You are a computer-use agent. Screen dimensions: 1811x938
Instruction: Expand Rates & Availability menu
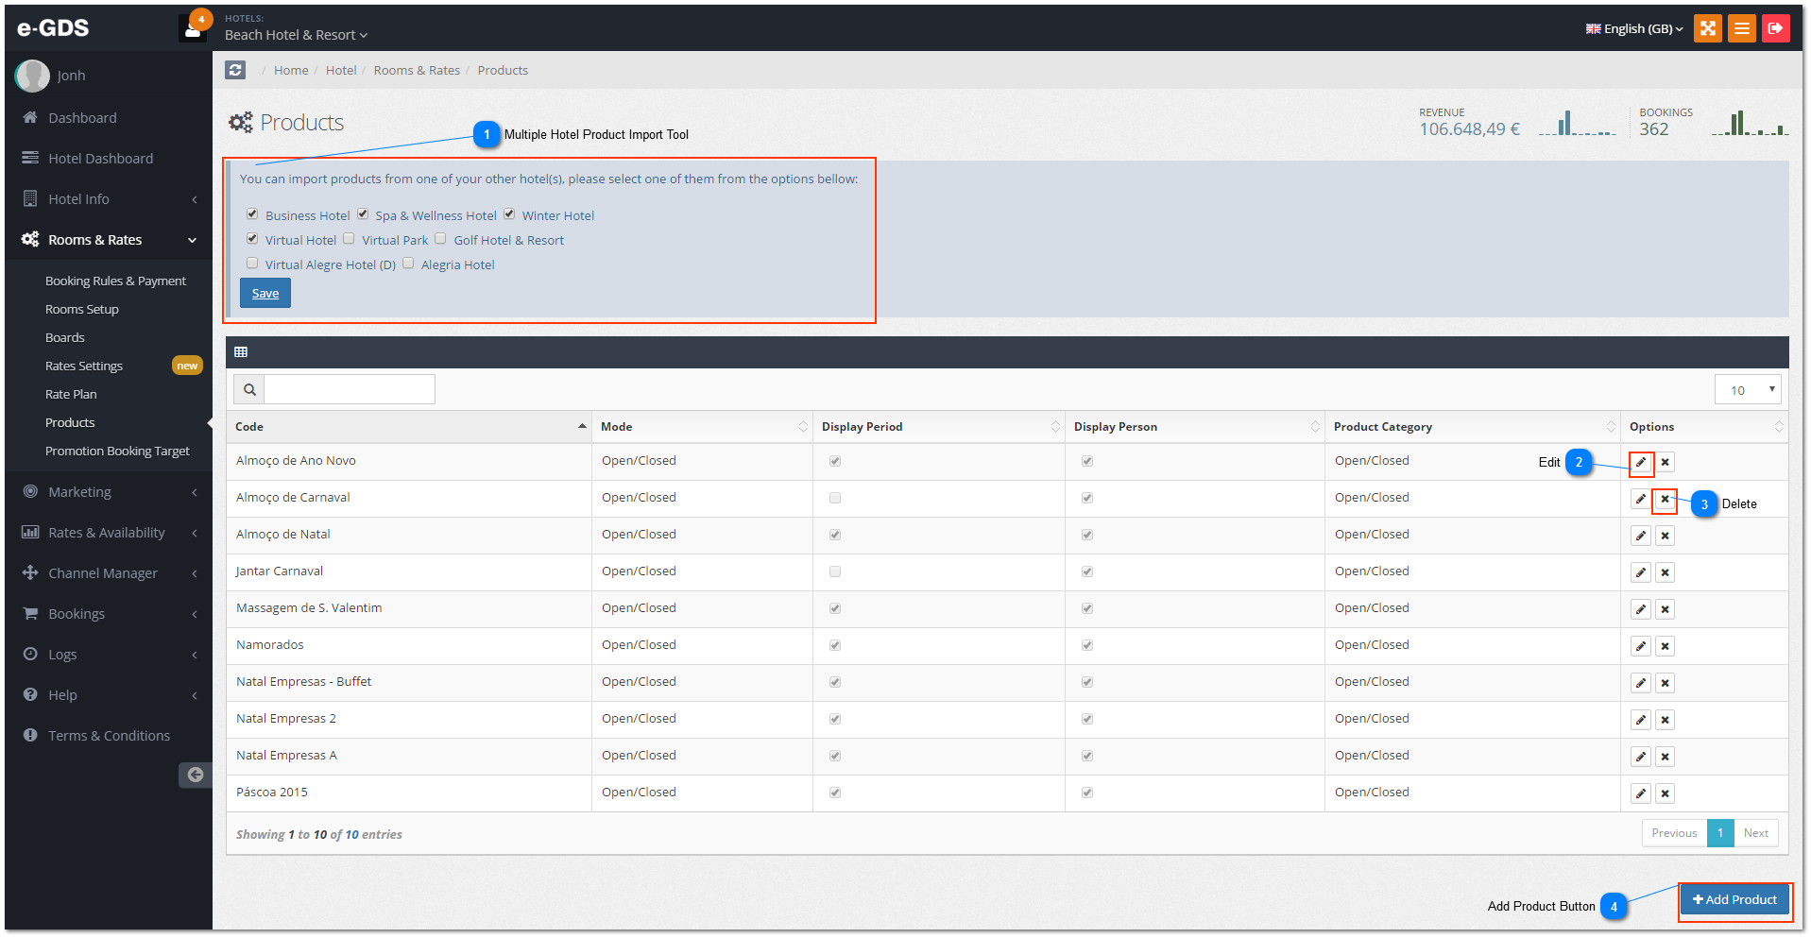[109, 533]
